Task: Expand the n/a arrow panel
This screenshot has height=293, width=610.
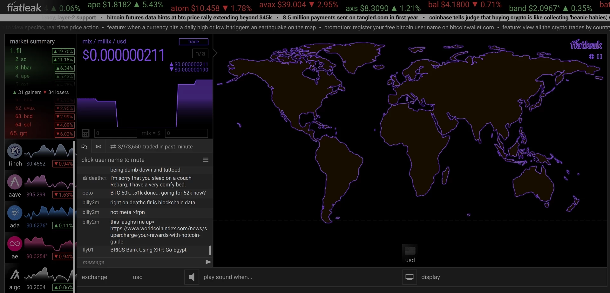Action: [215, 53]
